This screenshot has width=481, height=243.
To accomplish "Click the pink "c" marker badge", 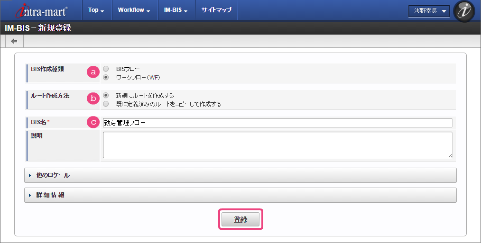I will (93, 122).
